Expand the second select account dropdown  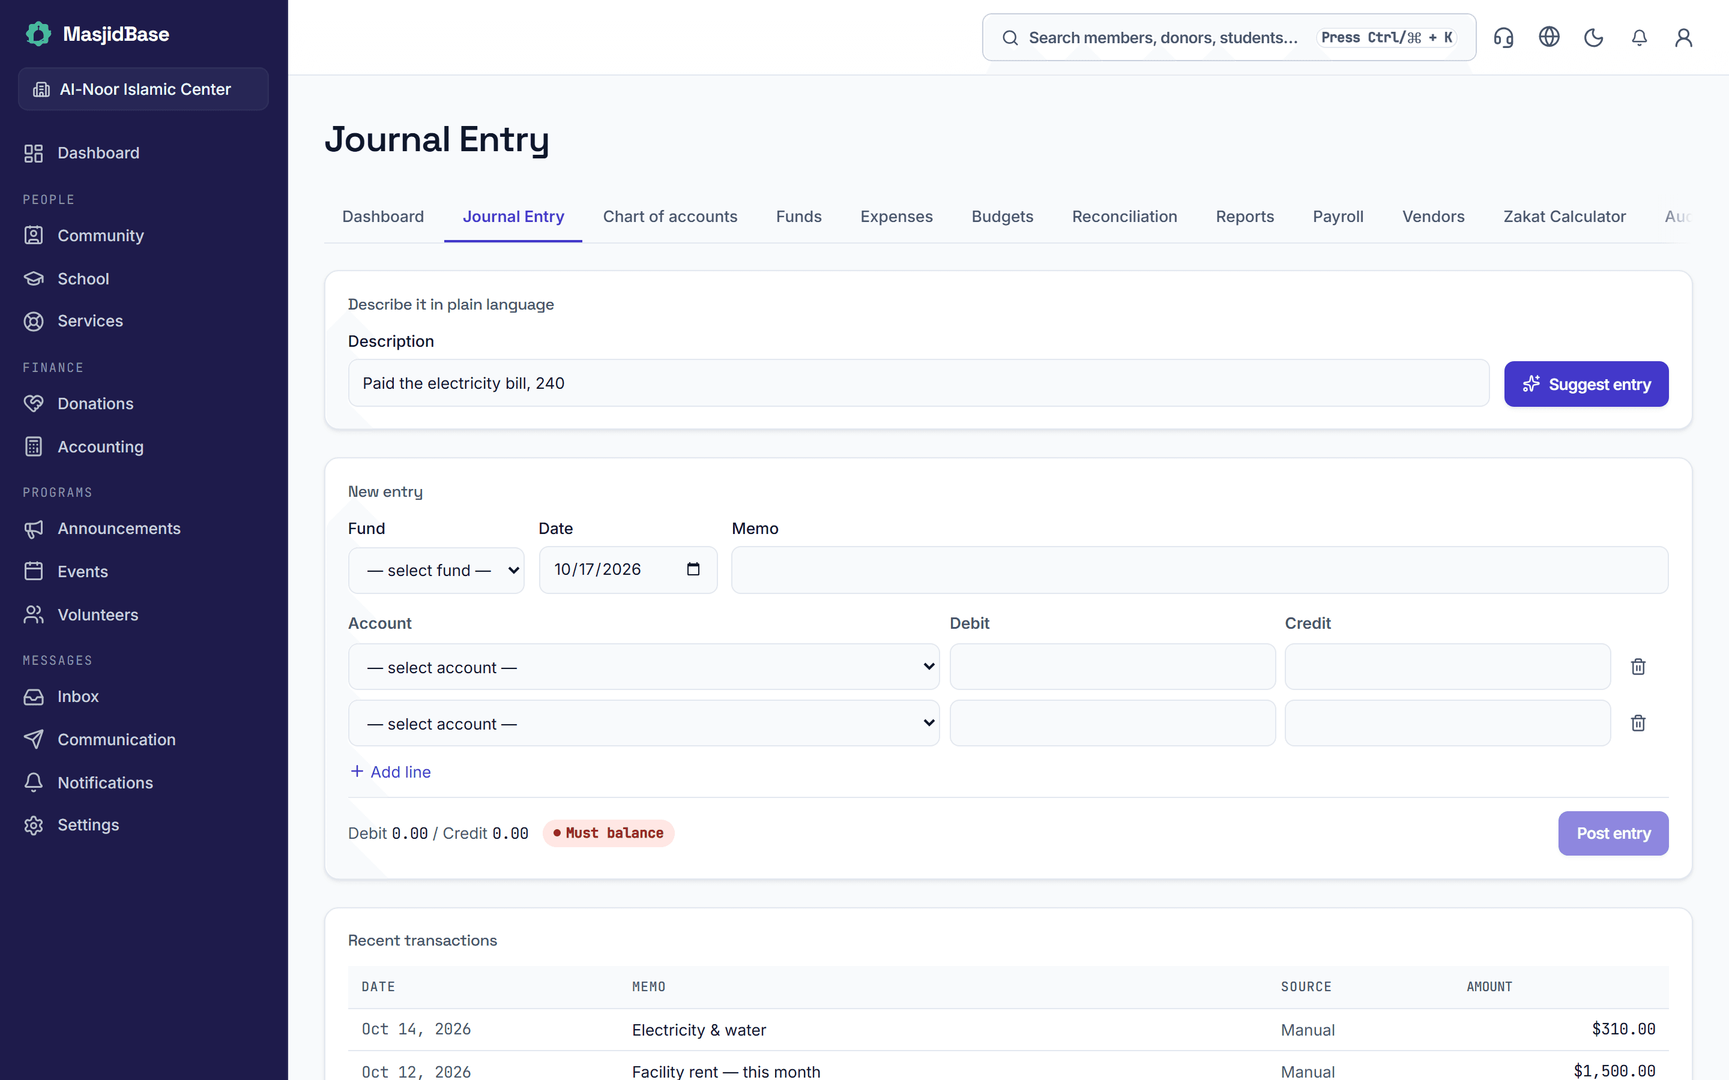(x=644, y=723)
